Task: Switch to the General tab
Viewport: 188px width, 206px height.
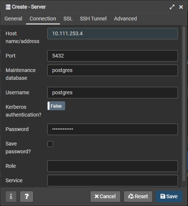Action: pos(13,19)
